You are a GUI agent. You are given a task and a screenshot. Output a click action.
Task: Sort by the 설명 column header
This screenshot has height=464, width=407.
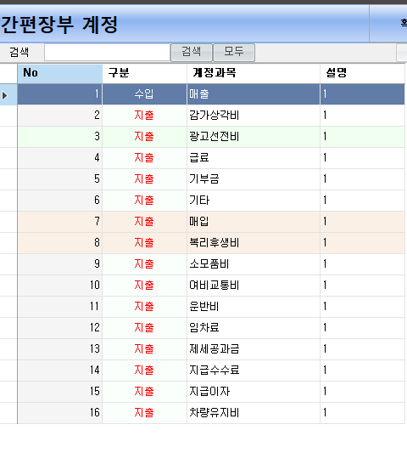[362, 73]
